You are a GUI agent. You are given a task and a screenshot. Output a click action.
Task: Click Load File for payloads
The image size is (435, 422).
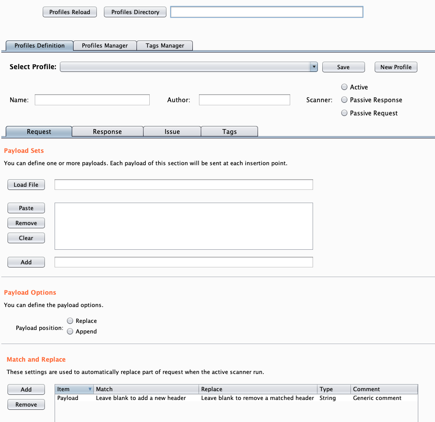26,185
